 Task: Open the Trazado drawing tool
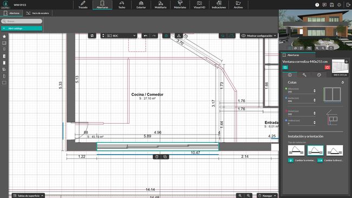point(83,5)
